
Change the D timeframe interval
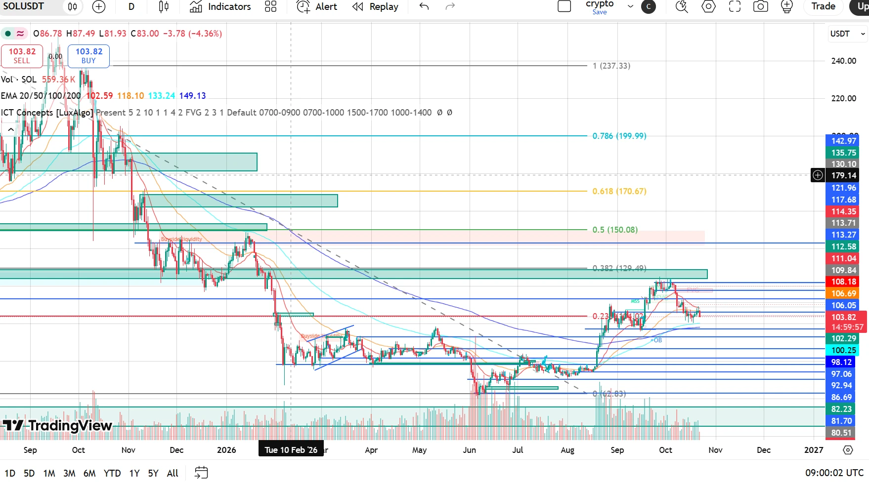tap(131, 6)
